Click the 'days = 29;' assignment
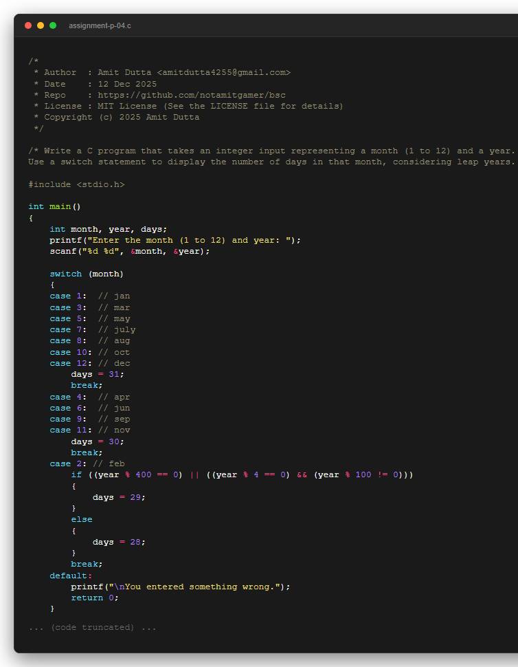 119,497
